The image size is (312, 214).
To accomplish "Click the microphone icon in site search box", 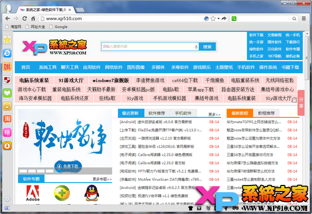I will click(196, 47).
